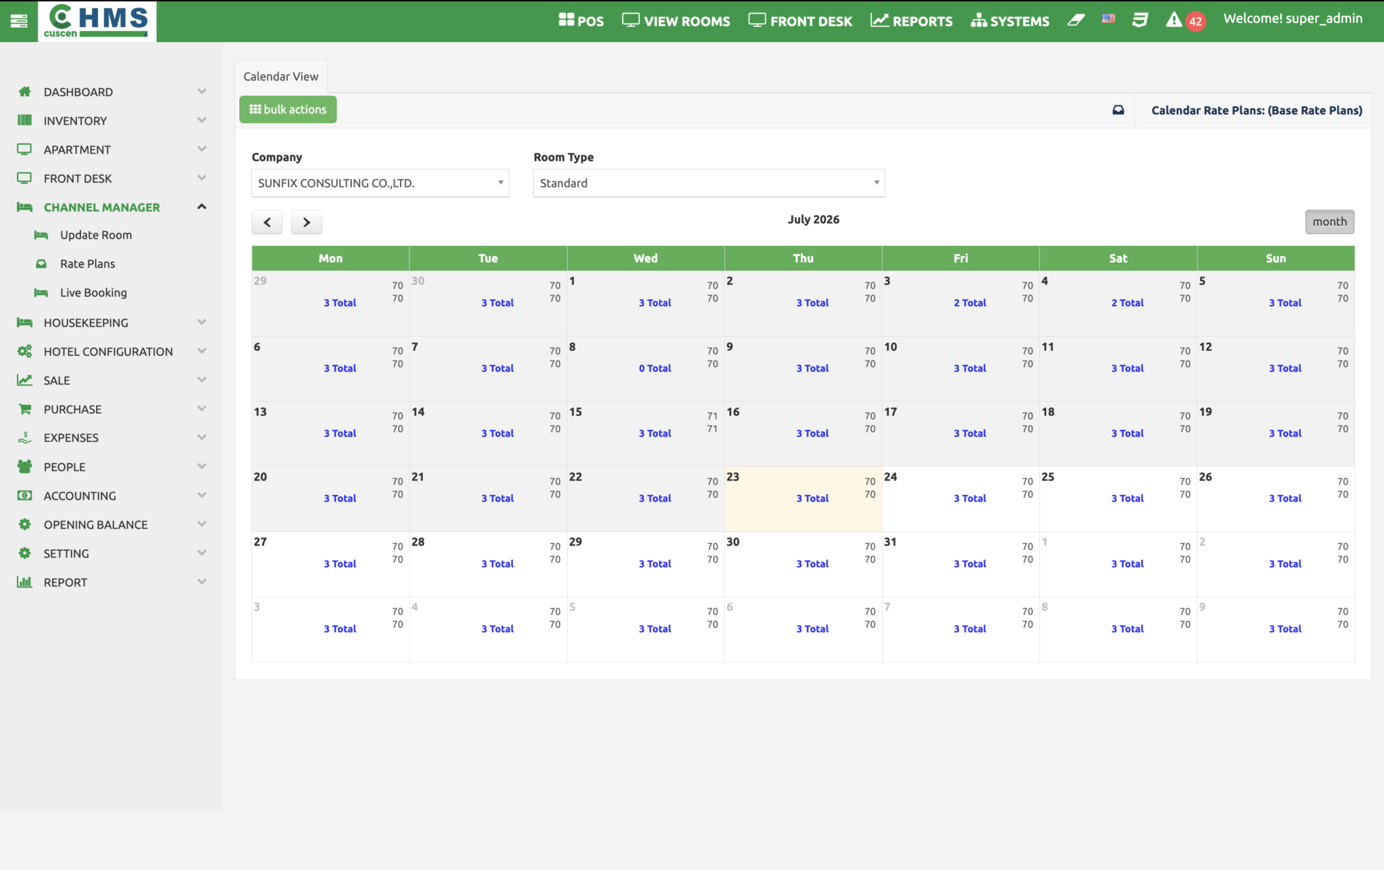Open the Company dropdown
Screen dimensions: 1384x870
tap(380, 183)
